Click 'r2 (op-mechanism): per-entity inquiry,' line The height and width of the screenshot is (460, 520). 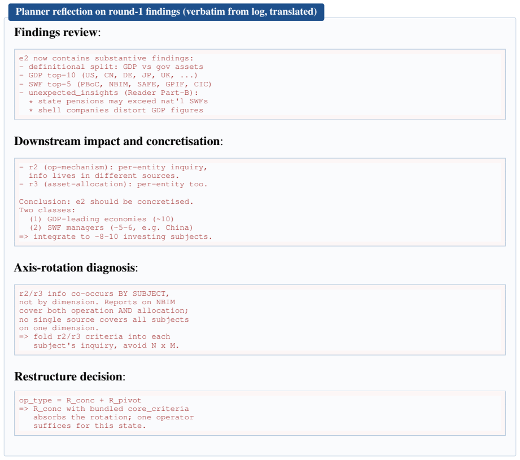click(x=113, y=168)
